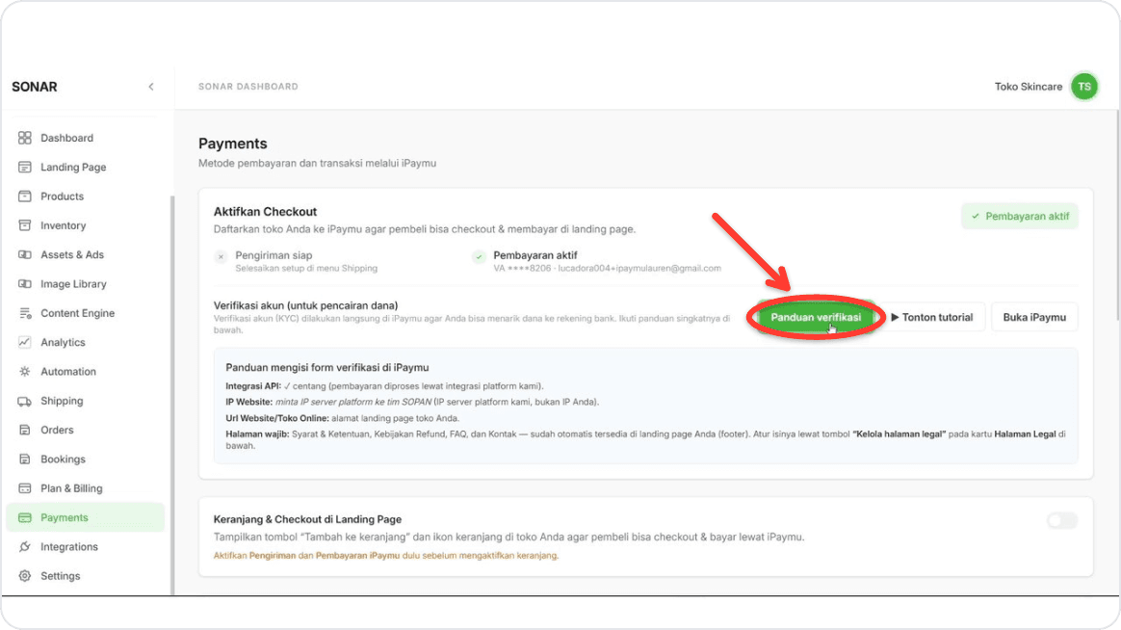Image resolution: width=1121 pixels, height=630 pixels.
Task: Select the Payments menu item
Action: (x=85, y=517)
